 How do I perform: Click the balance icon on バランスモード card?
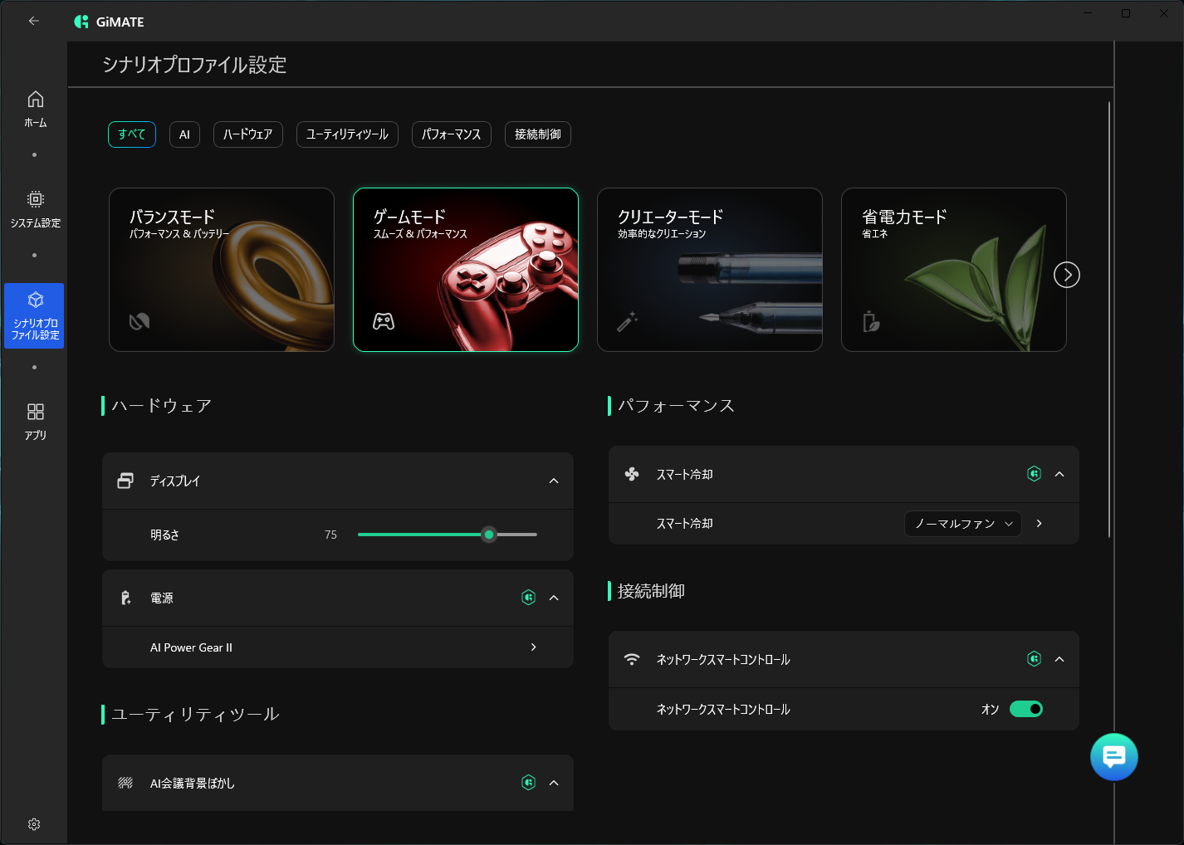(x=139, y=321)
